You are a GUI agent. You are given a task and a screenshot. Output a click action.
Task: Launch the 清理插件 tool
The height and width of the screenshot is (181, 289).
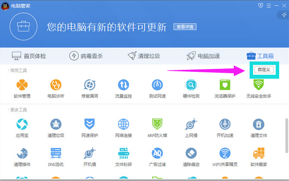[22, 157]
